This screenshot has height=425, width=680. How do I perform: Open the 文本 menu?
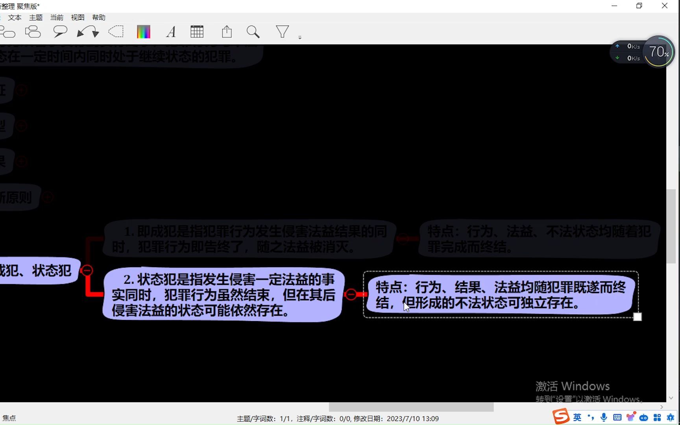(15, 17)
